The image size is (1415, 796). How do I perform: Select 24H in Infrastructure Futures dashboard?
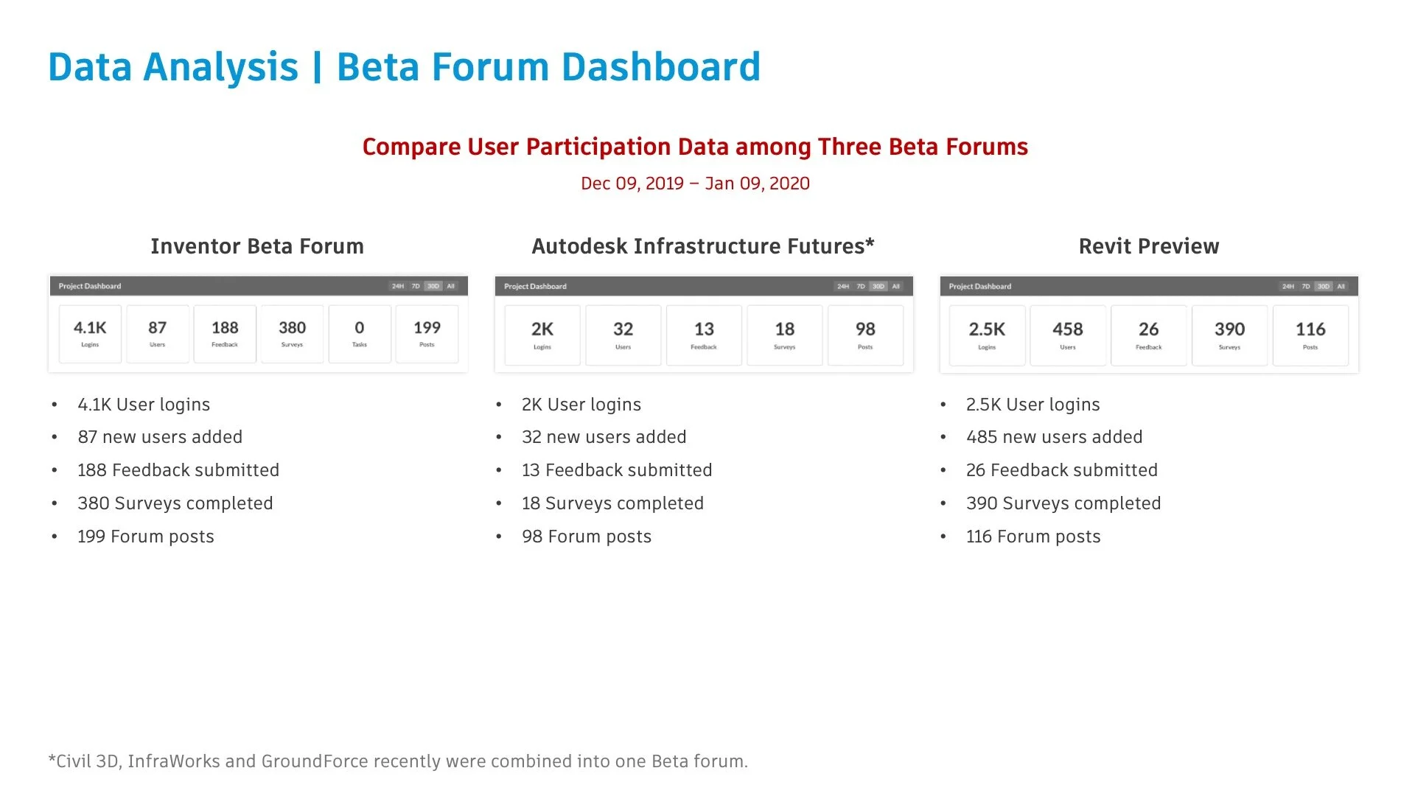pyautogui.click(x=843, y=286)
